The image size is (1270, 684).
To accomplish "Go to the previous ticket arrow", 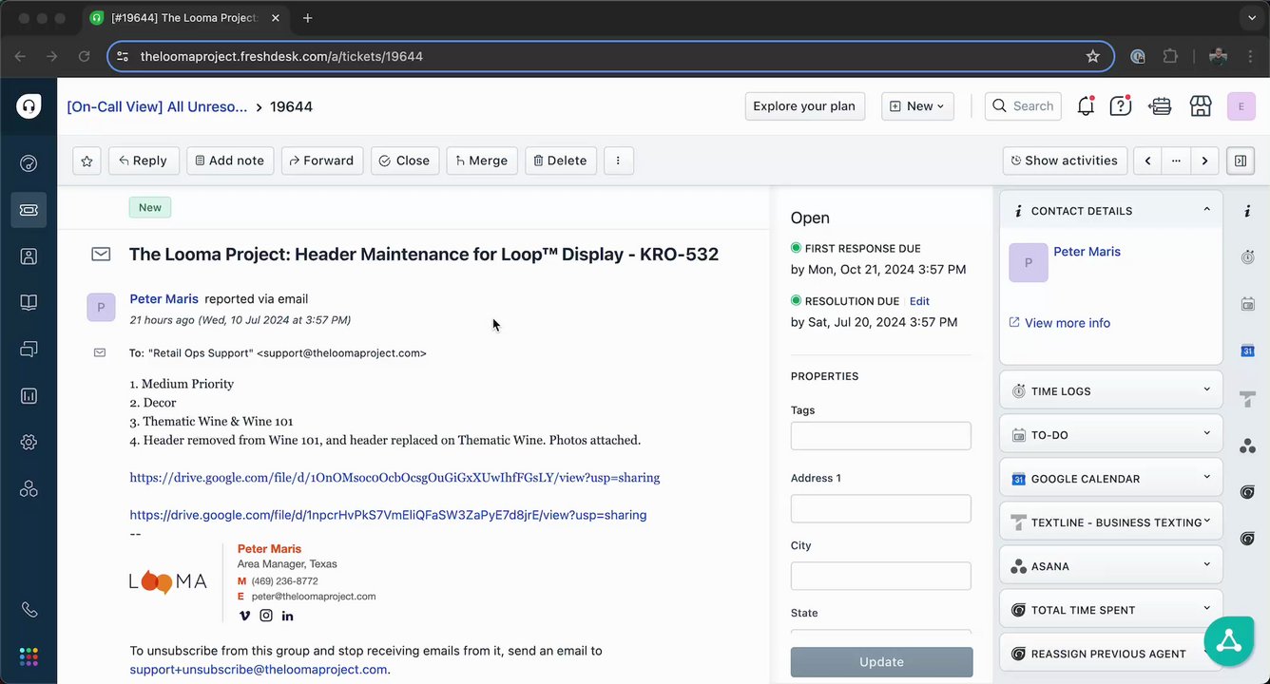I will [x=1147, y=161].
